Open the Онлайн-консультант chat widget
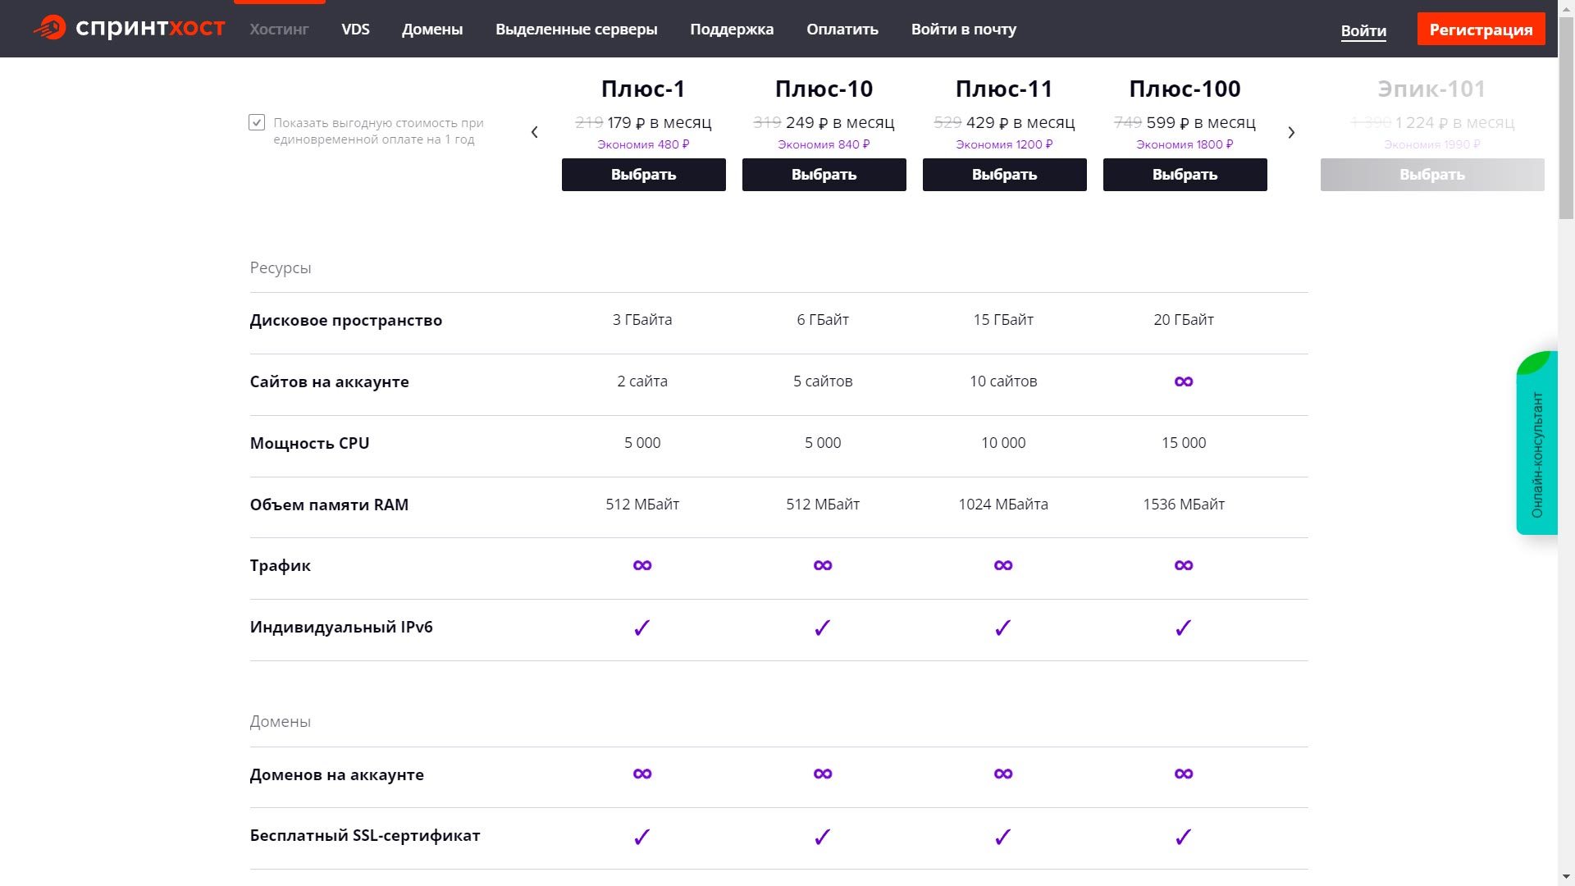Viewport: 1575px width, 886px height. point(1536,443)
